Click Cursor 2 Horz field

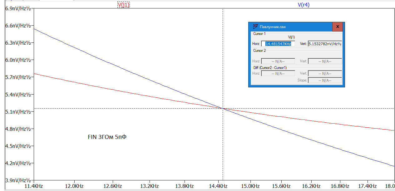tap(278, 61)
